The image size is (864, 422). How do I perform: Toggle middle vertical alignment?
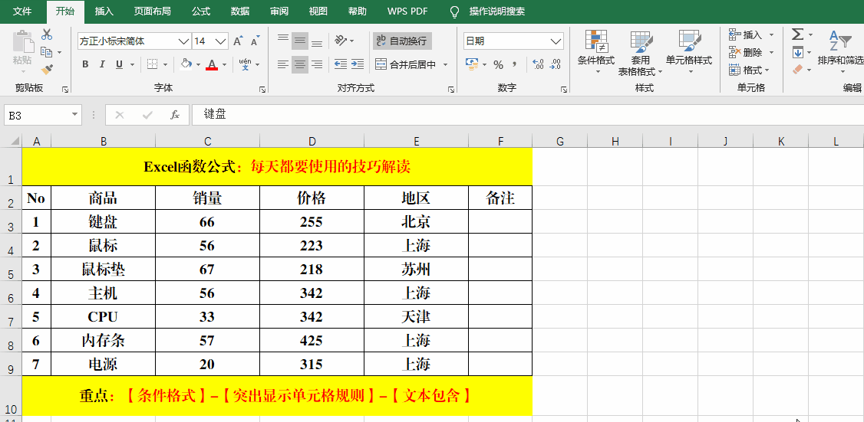point(300,40)
